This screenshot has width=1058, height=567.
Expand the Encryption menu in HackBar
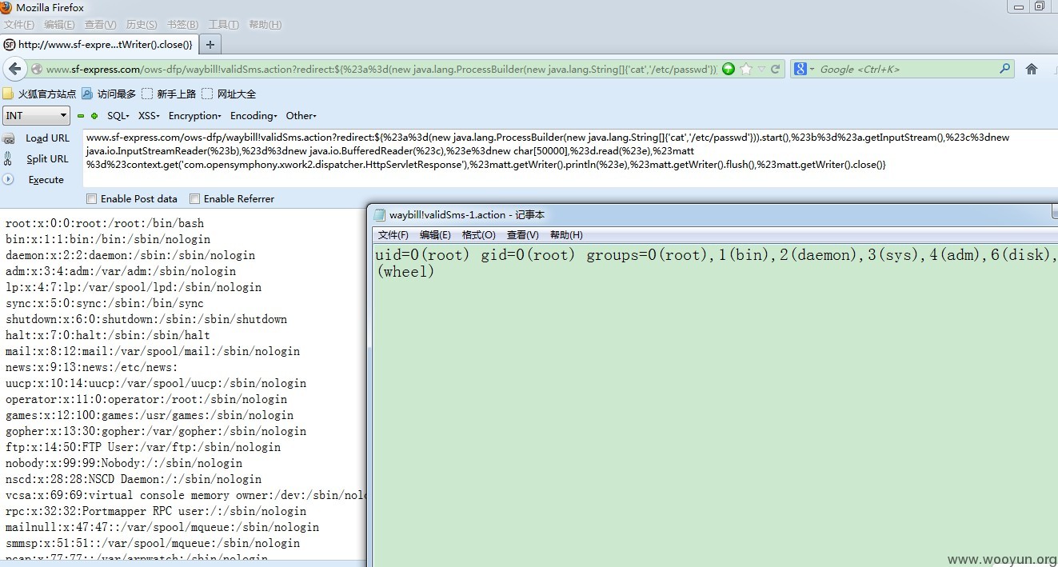coord(195,116)
